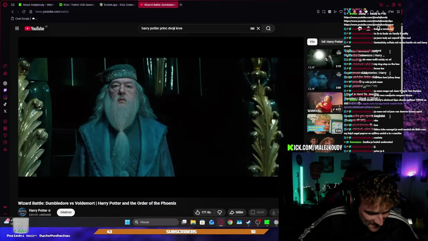428x241 pixels.
Task: Open the 4:23 Shrek 2 video thumbnail
Action: tap(325, 102)
